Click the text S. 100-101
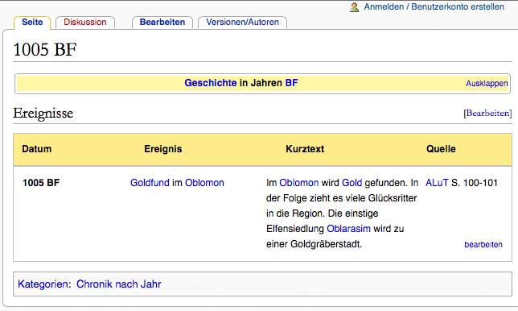The width and height of the screenshot is (518, 311). pos(475,183)
